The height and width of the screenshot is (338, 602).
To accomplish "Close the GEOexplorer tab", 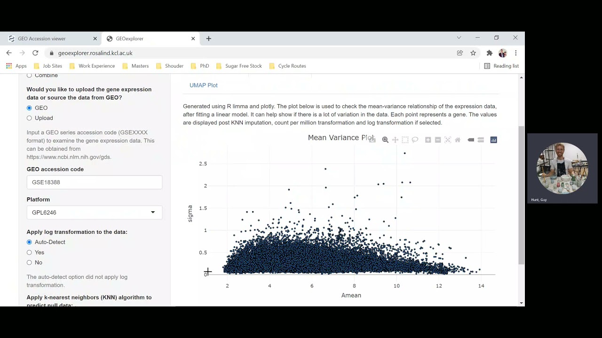I will [193, 38].
